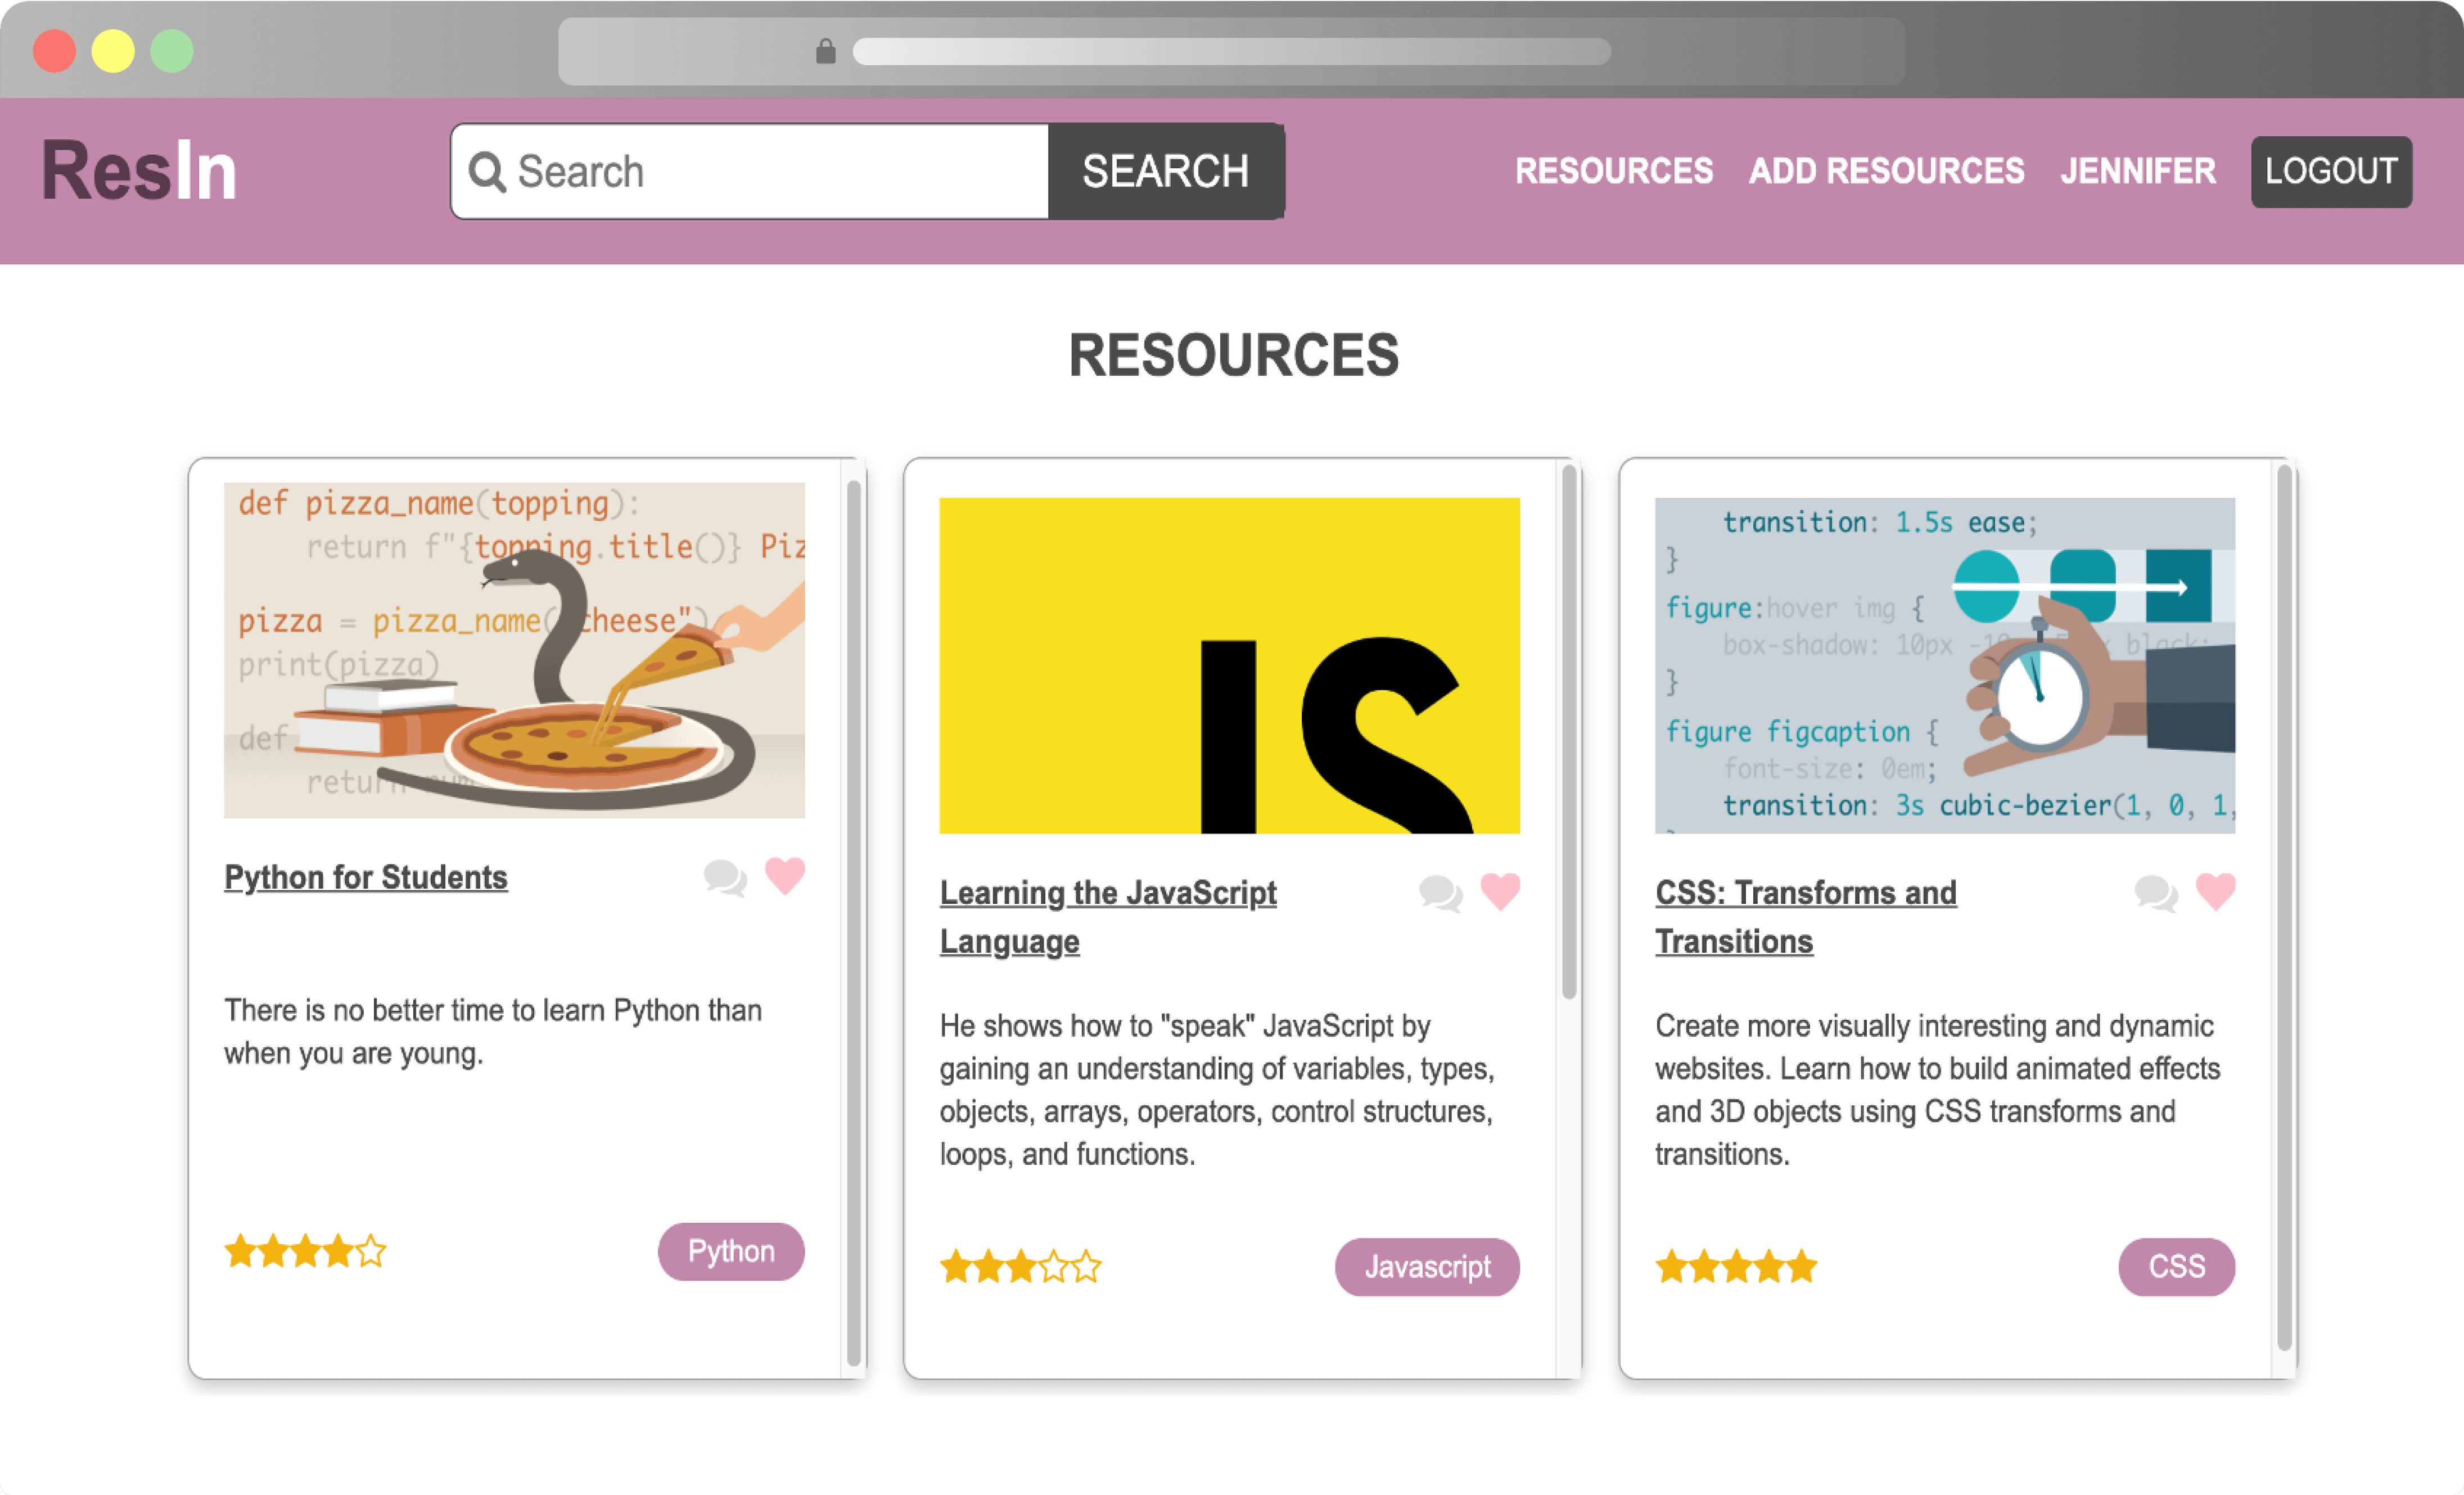Click the padlock icon in address bar

click(825, 52)
